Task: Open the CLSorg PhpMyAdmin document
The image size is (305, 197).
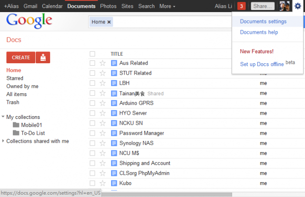Action: click(x=144, y=173)
